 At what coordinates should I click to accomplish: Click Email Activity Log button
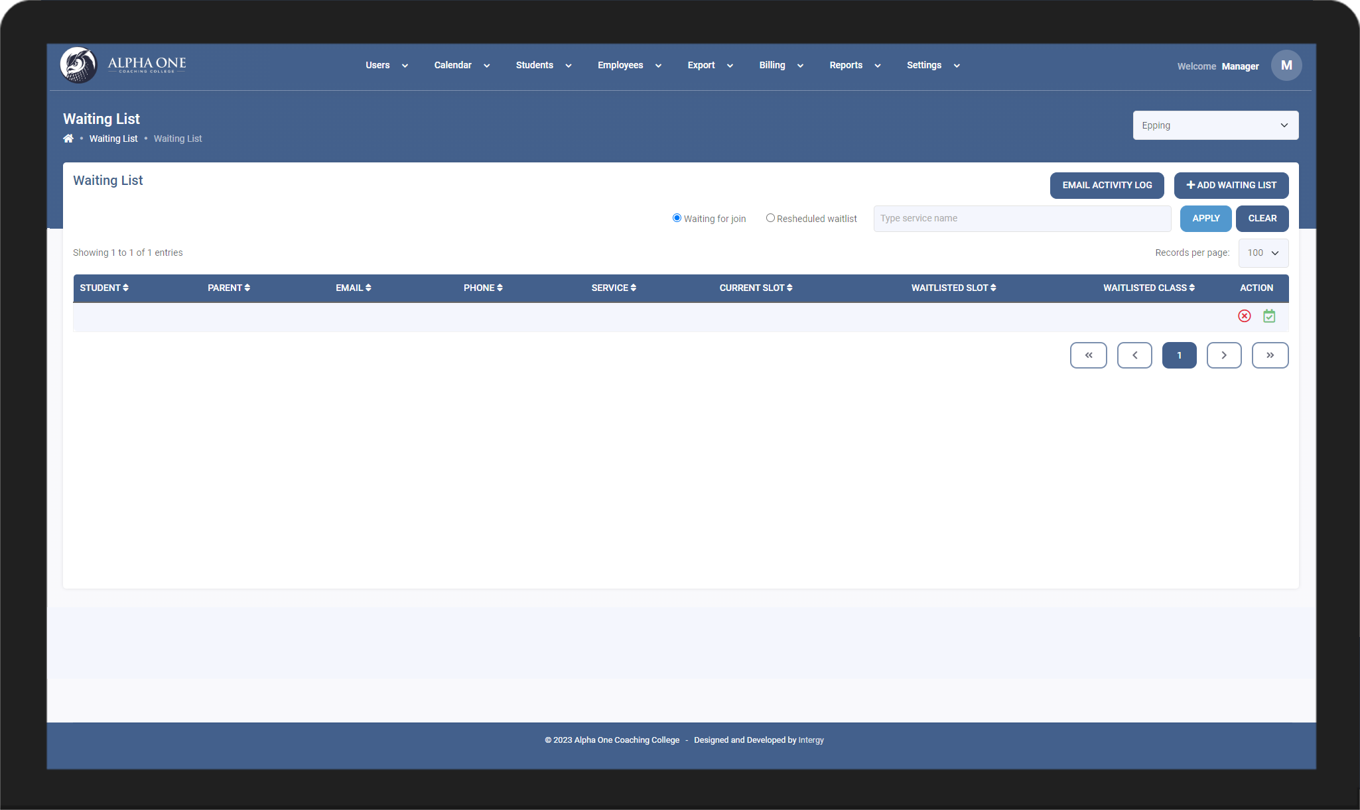point(1107,186)
